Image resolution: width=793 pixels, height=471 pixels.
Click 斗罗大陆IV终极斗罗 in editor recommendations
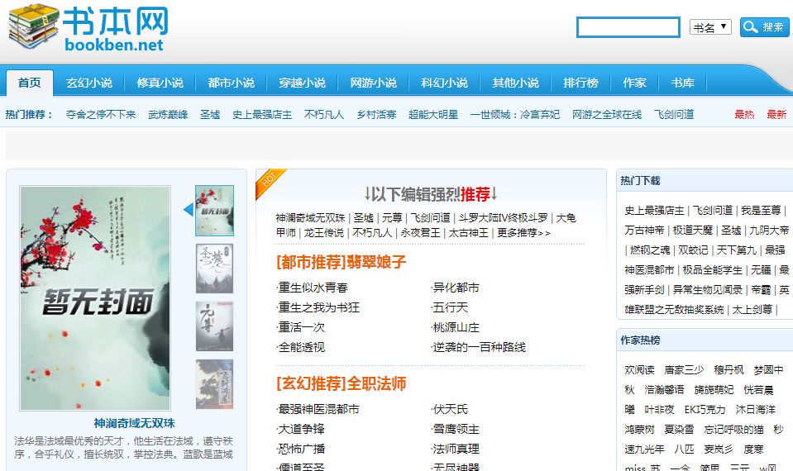(x=504, y=218)
